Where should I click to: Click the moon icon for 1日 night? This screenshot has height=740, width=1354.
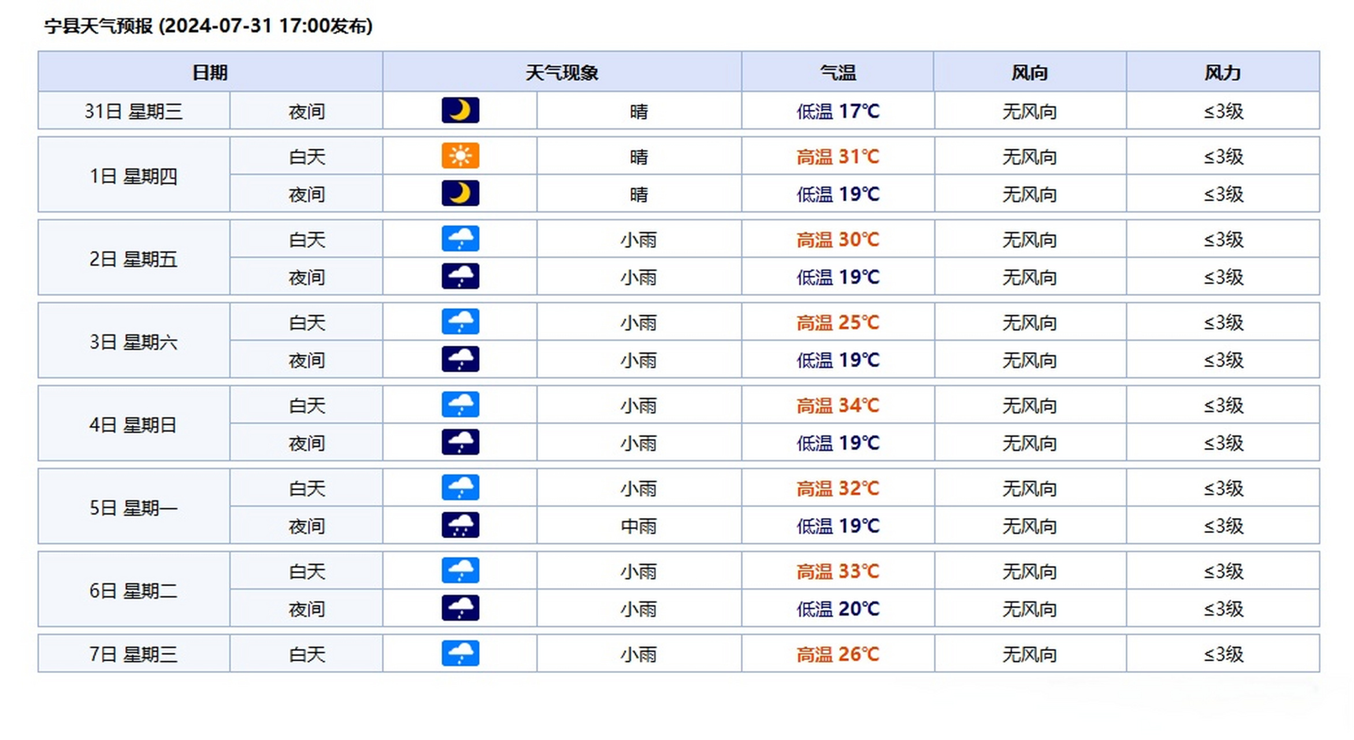pos(460,193)
